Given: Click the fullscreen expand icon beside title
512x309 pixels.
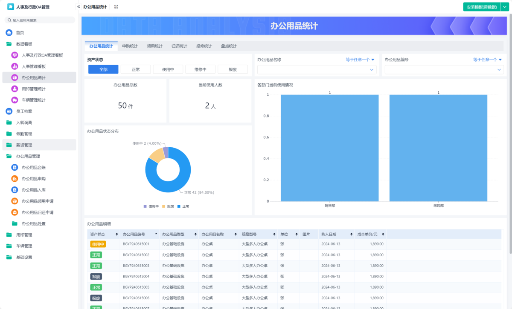Looking at the screenshot, I should pyautogui.click(x=116, y=7).
